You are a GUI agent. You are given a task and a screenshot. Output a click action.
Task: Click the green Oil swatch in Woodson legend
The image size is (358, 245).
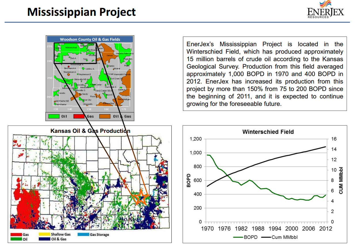point(54,116)
